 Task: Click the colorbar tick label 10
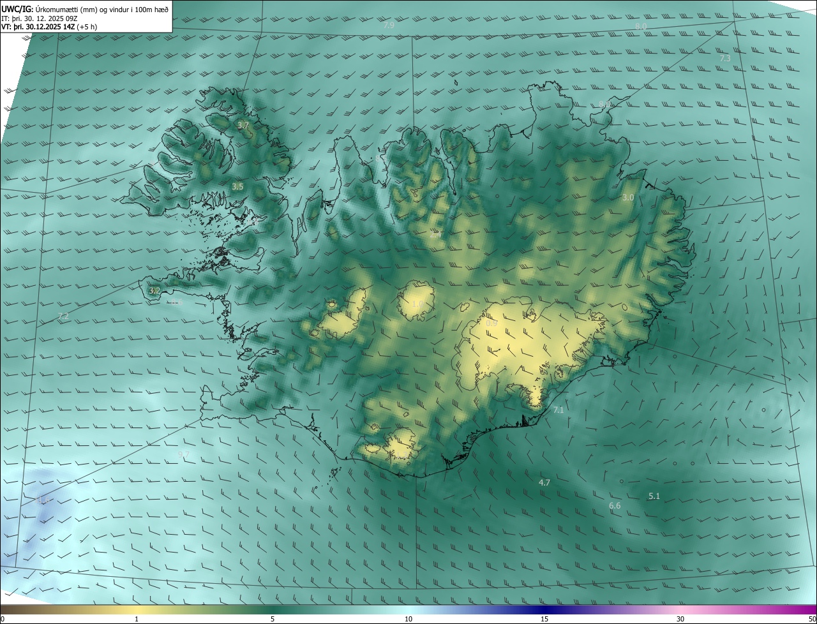(x=408, y=620)
